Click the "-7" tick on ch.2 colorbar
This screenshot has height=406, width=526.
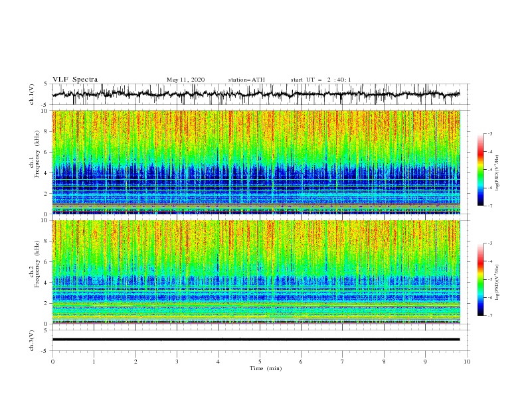coord(489,316)
